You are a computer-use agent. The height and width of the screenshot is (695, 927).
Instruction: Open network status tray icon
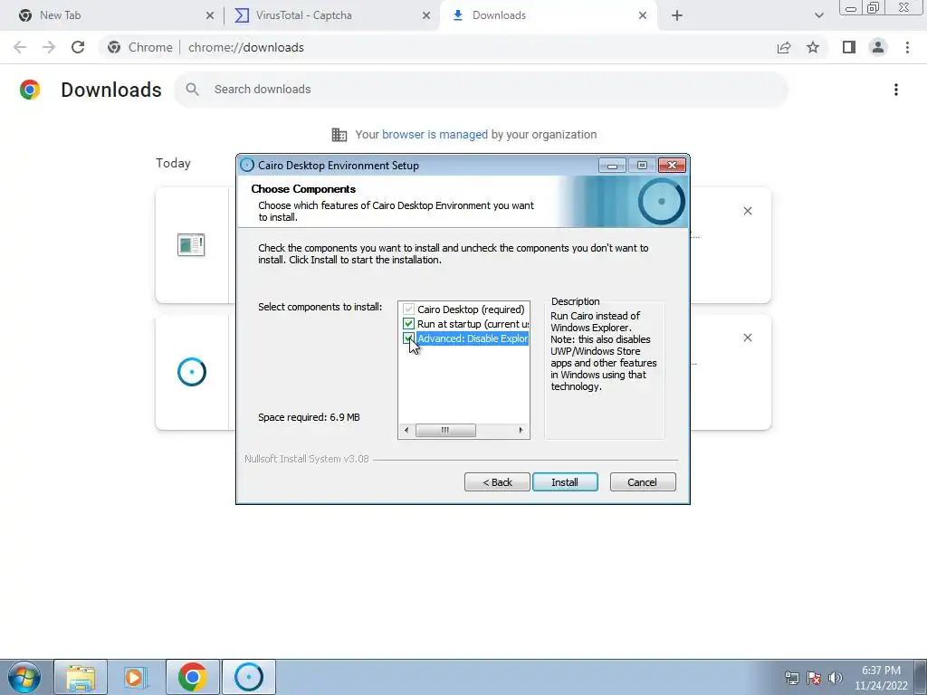[791, 678]
